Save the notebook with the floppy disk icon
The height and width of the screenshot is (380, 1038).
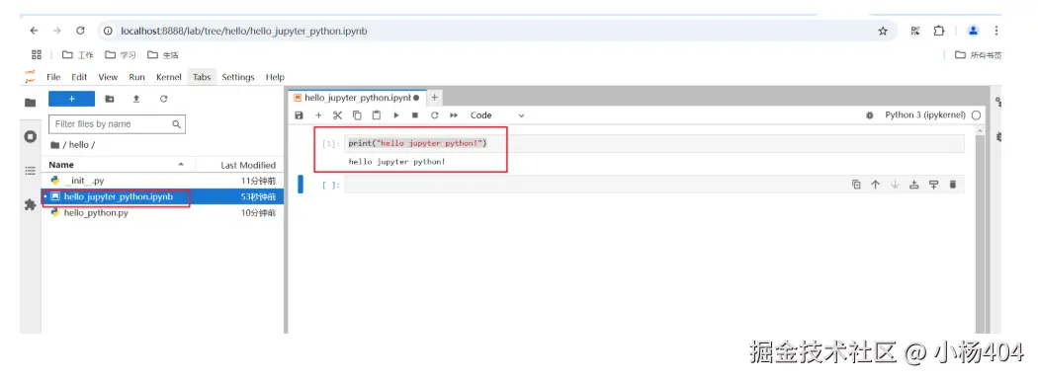coord(300,115)
